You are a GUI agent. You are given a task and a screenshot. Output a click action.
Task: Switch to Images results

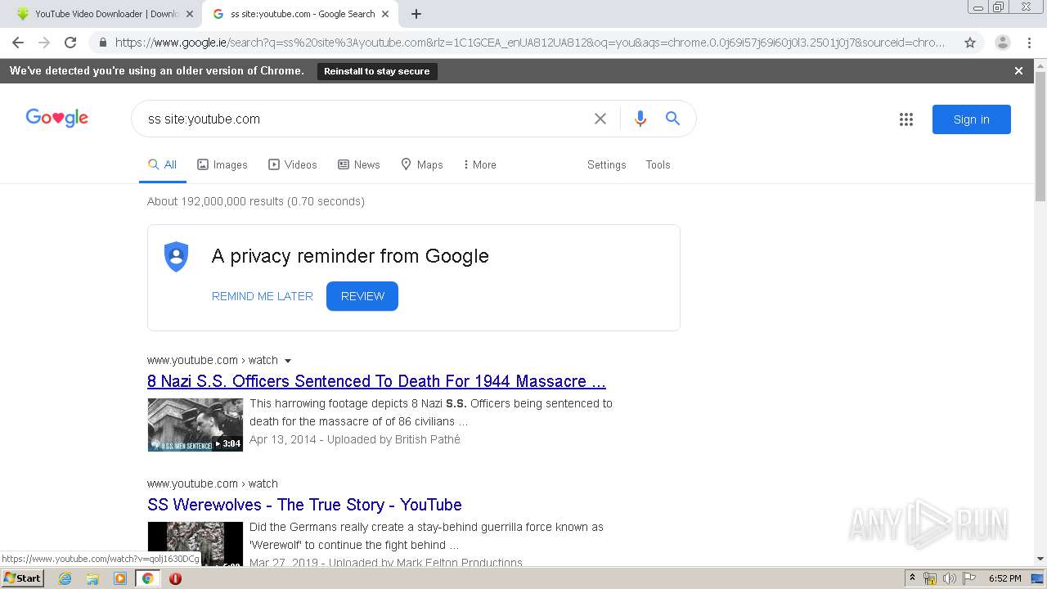tap(222, 164)
